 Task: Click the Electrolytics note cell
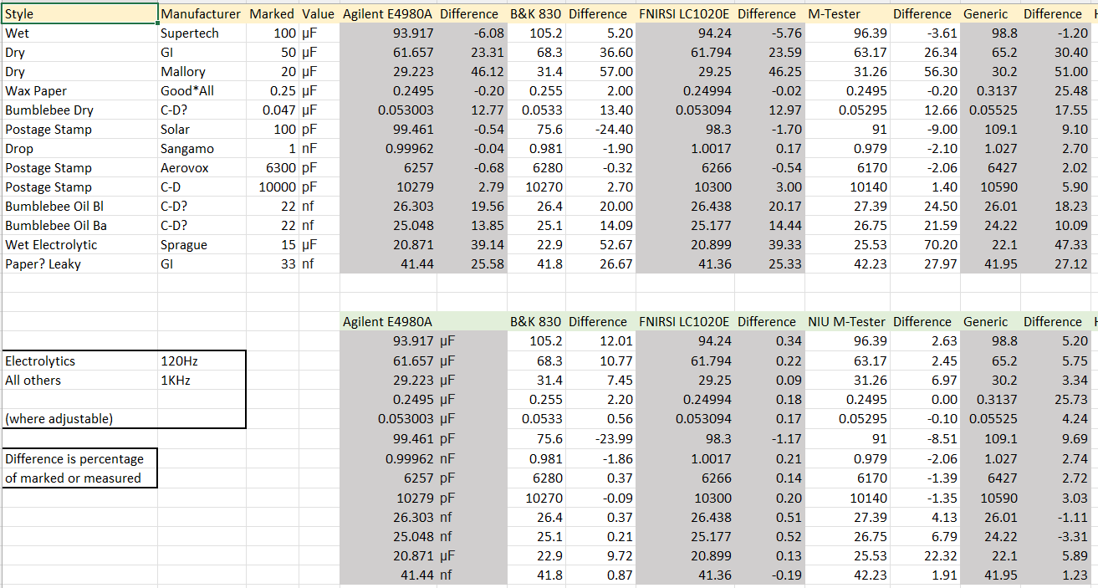point(79,361)
